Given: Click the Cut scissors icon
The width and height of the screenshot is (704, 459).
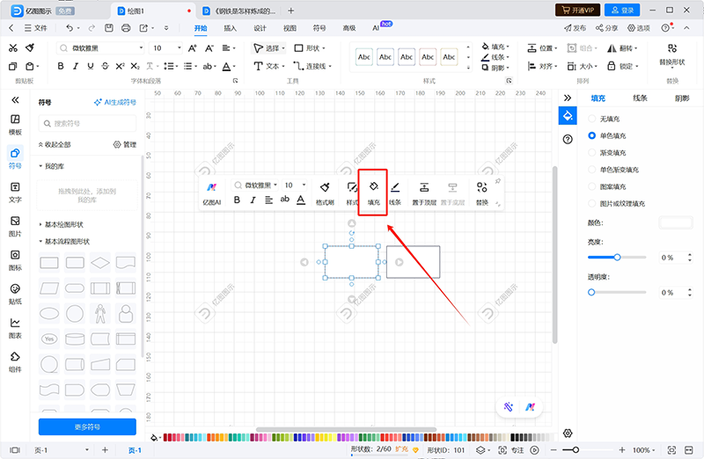Looking at the screenshot, I should [13, 48].
